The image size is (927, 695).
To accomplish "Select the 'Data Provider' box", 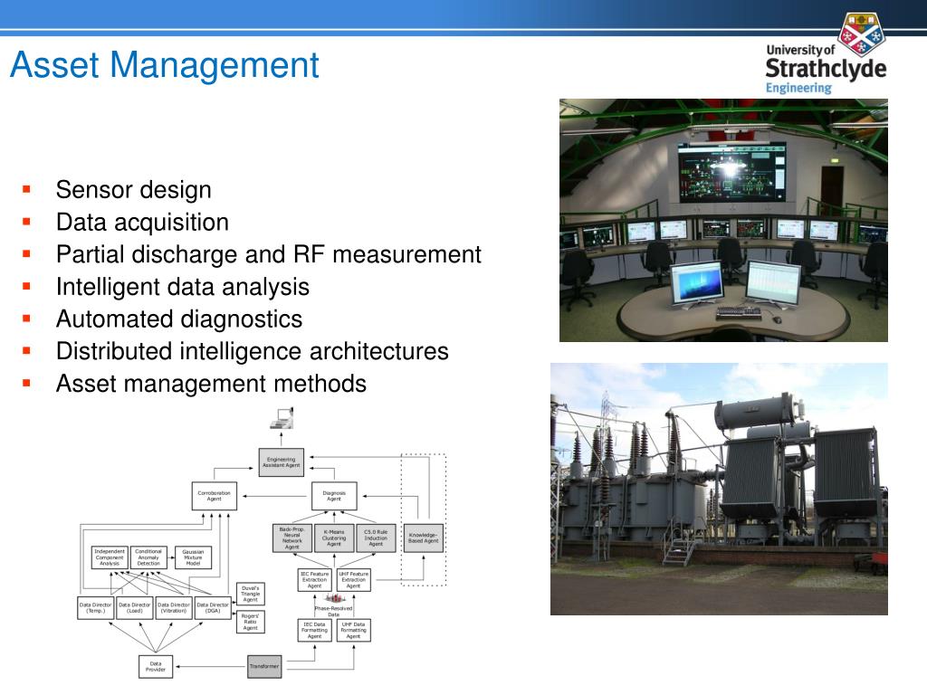I will tap(156, 667).
